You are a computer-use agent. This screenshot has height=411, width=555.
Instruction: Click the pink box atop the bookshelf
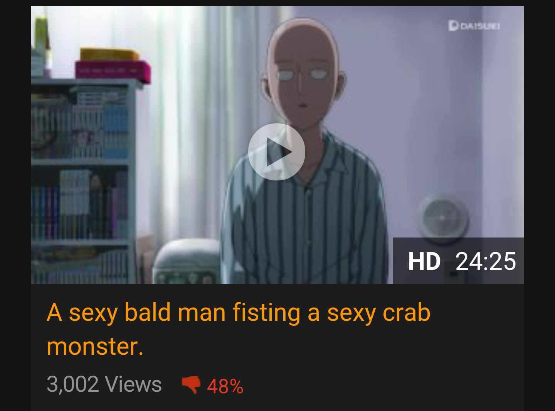tap(113, 71)
